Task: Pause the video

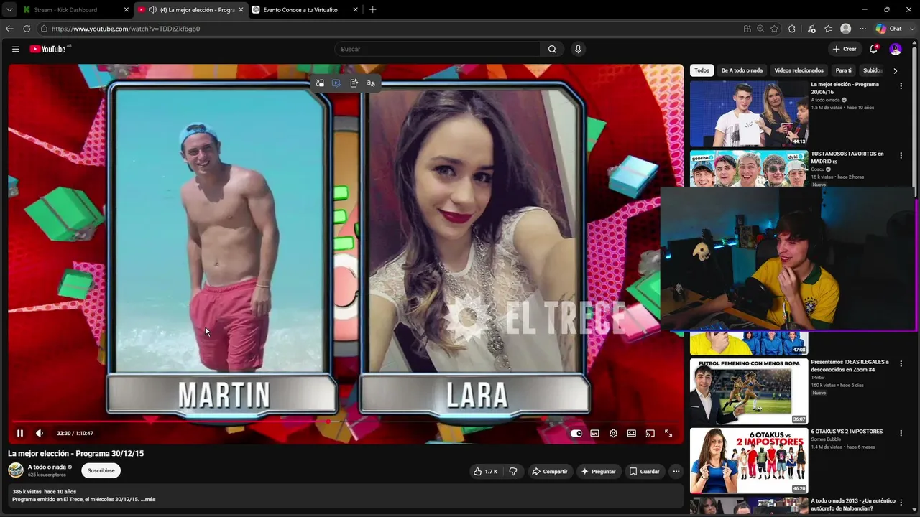Action: click(20, 433)
